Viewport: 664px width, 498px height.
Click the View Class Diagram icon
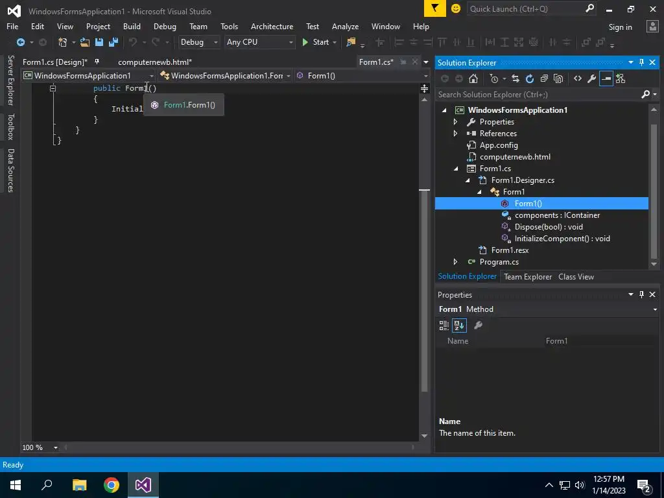pyautogui.click(x=621, y=78)
